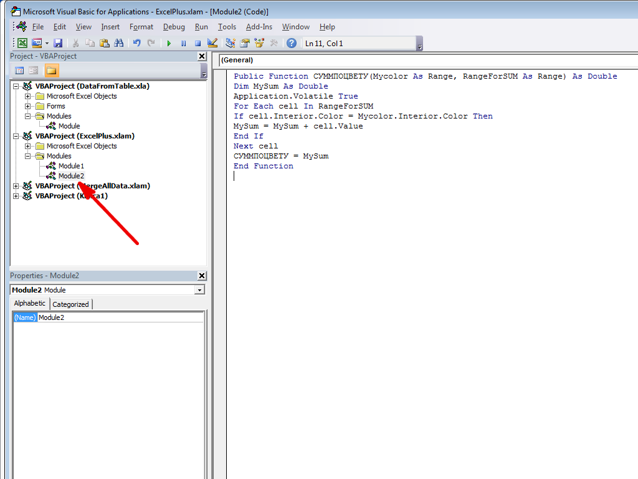Open the Window menu
Screen dimensions: 638x479
coord(296,27)
